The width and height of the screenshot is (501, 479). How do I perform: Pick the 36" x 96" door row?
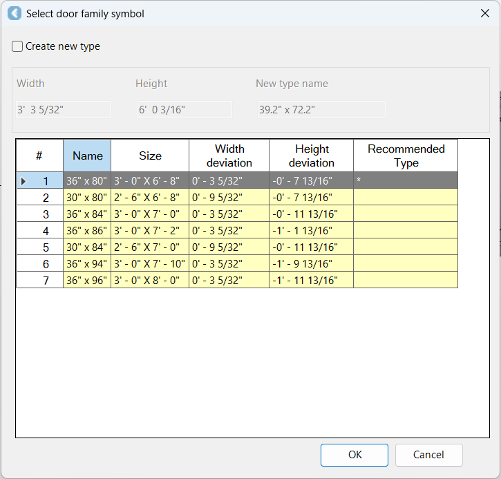coord(87,280)
